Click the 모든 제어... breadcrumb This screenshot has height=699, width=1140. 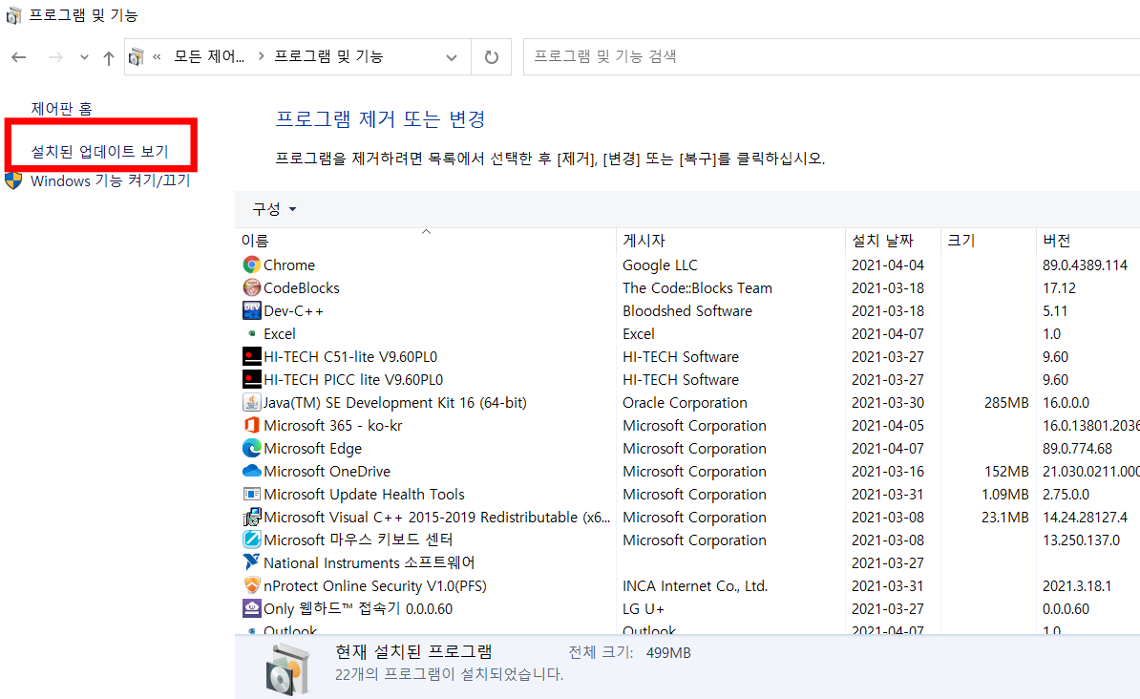coord(209,56)
